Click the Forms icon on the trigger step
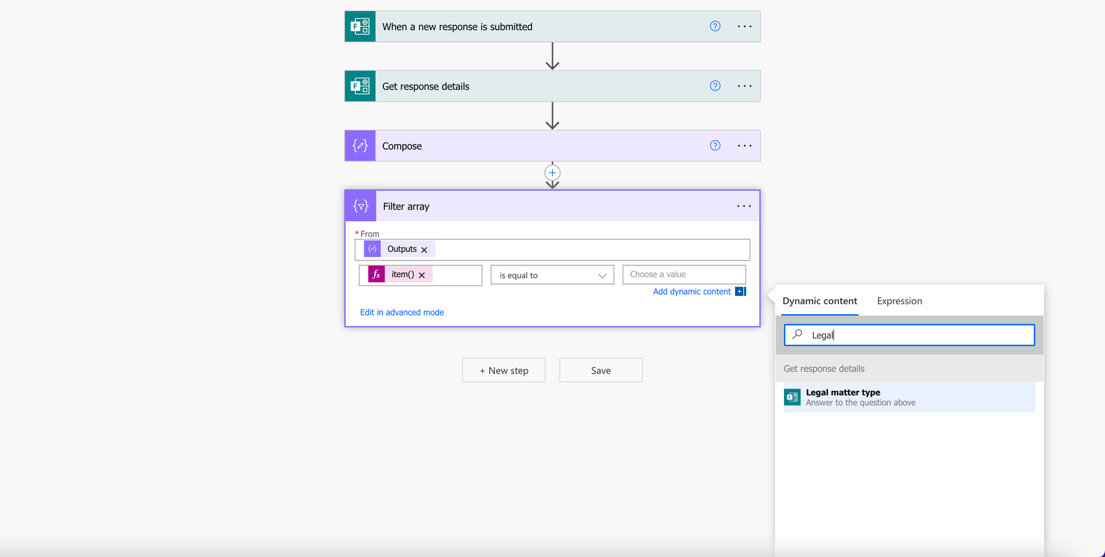 360,27
